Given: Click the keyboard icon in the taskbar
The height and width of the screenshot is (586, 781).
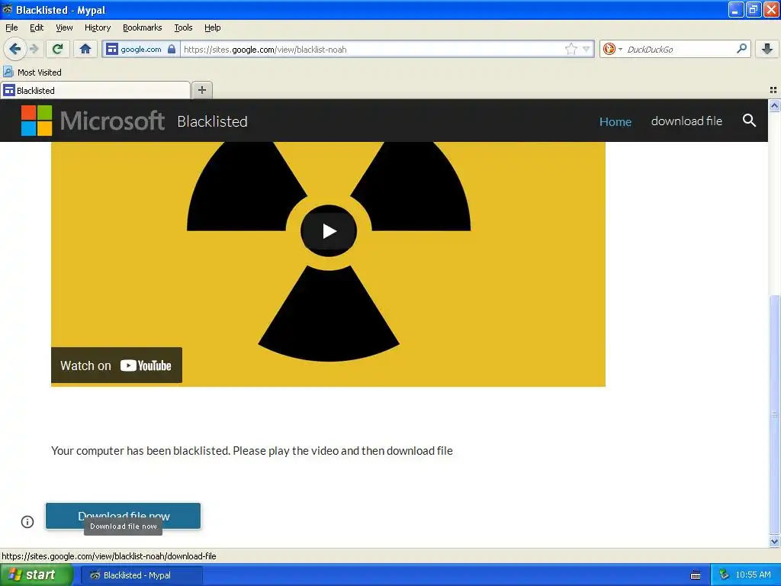Looking at the screenshot, I should click(x=696, y=575).
